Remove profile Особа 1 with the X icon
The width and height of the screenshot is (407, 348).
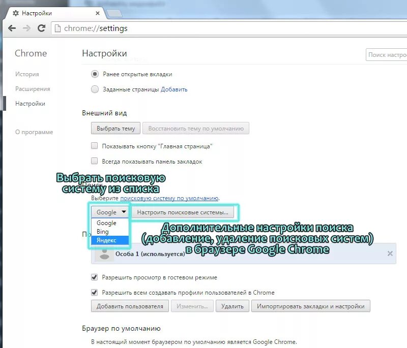pos(390,254)
